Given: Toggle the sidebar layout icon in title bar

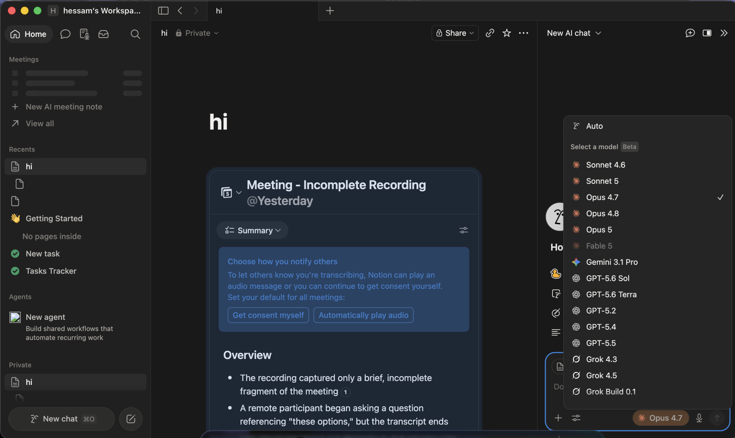Looking at the screenshot, I should [x=163, y=11].
